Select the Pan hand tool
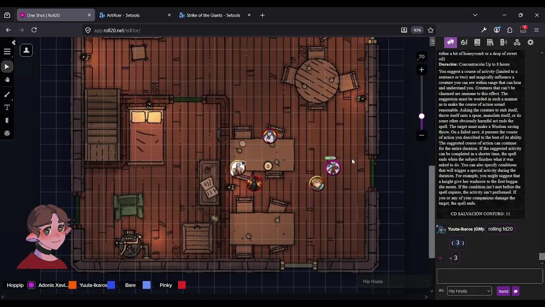545x307 pixels. 7,80
